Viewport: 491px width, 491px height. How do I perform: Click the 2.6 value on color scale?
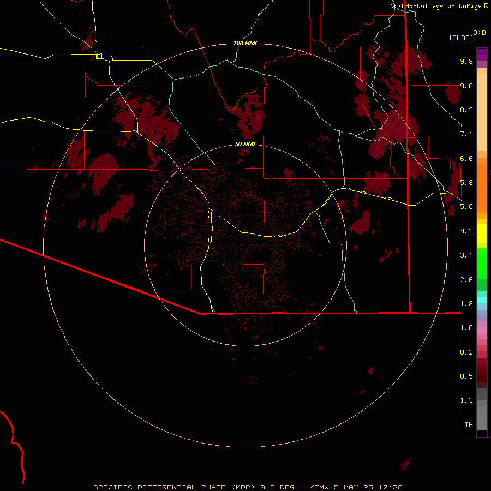(x=466, y=280)
